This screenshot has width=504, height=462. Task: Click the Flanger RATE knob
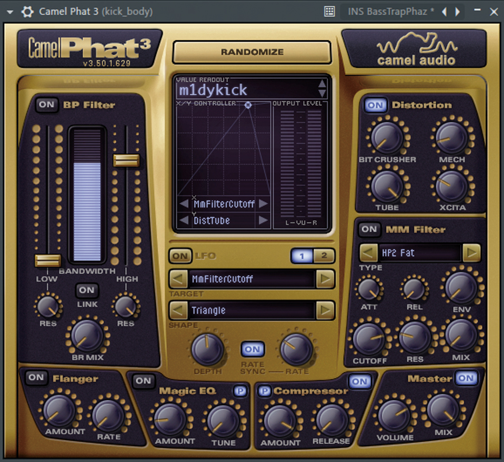[x=108, y=415]
